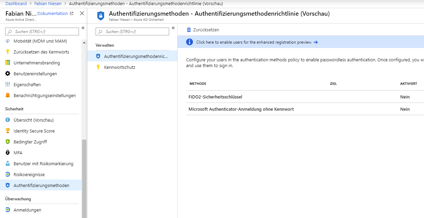
Task: Open Benutzereinstellungen gear icon
Action: pos(8,74)
